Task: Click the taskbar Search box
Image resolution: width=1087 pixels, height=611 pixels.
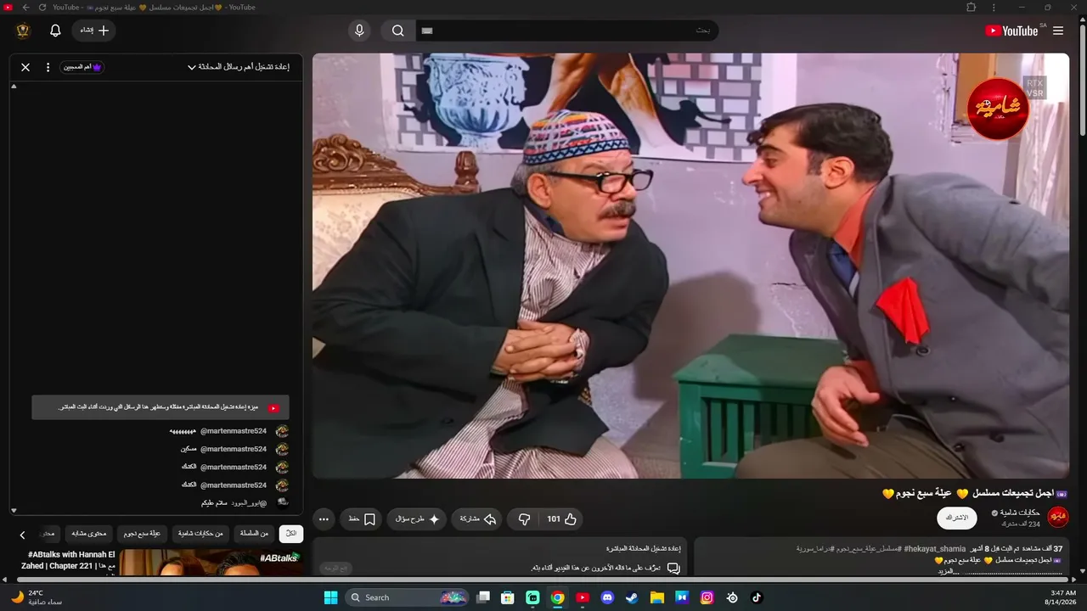Action: [408, 597]
